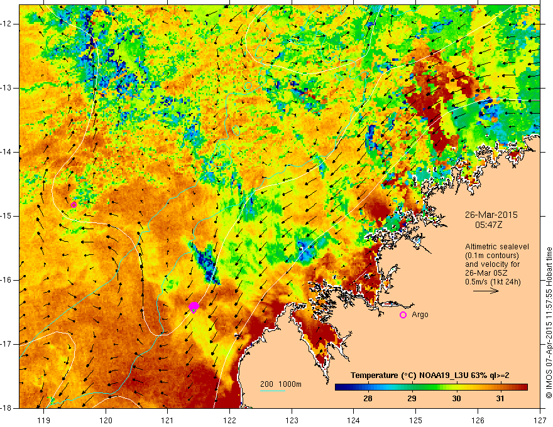
Task: Click the '-17' latitude axis label
Action: (6, 344)
